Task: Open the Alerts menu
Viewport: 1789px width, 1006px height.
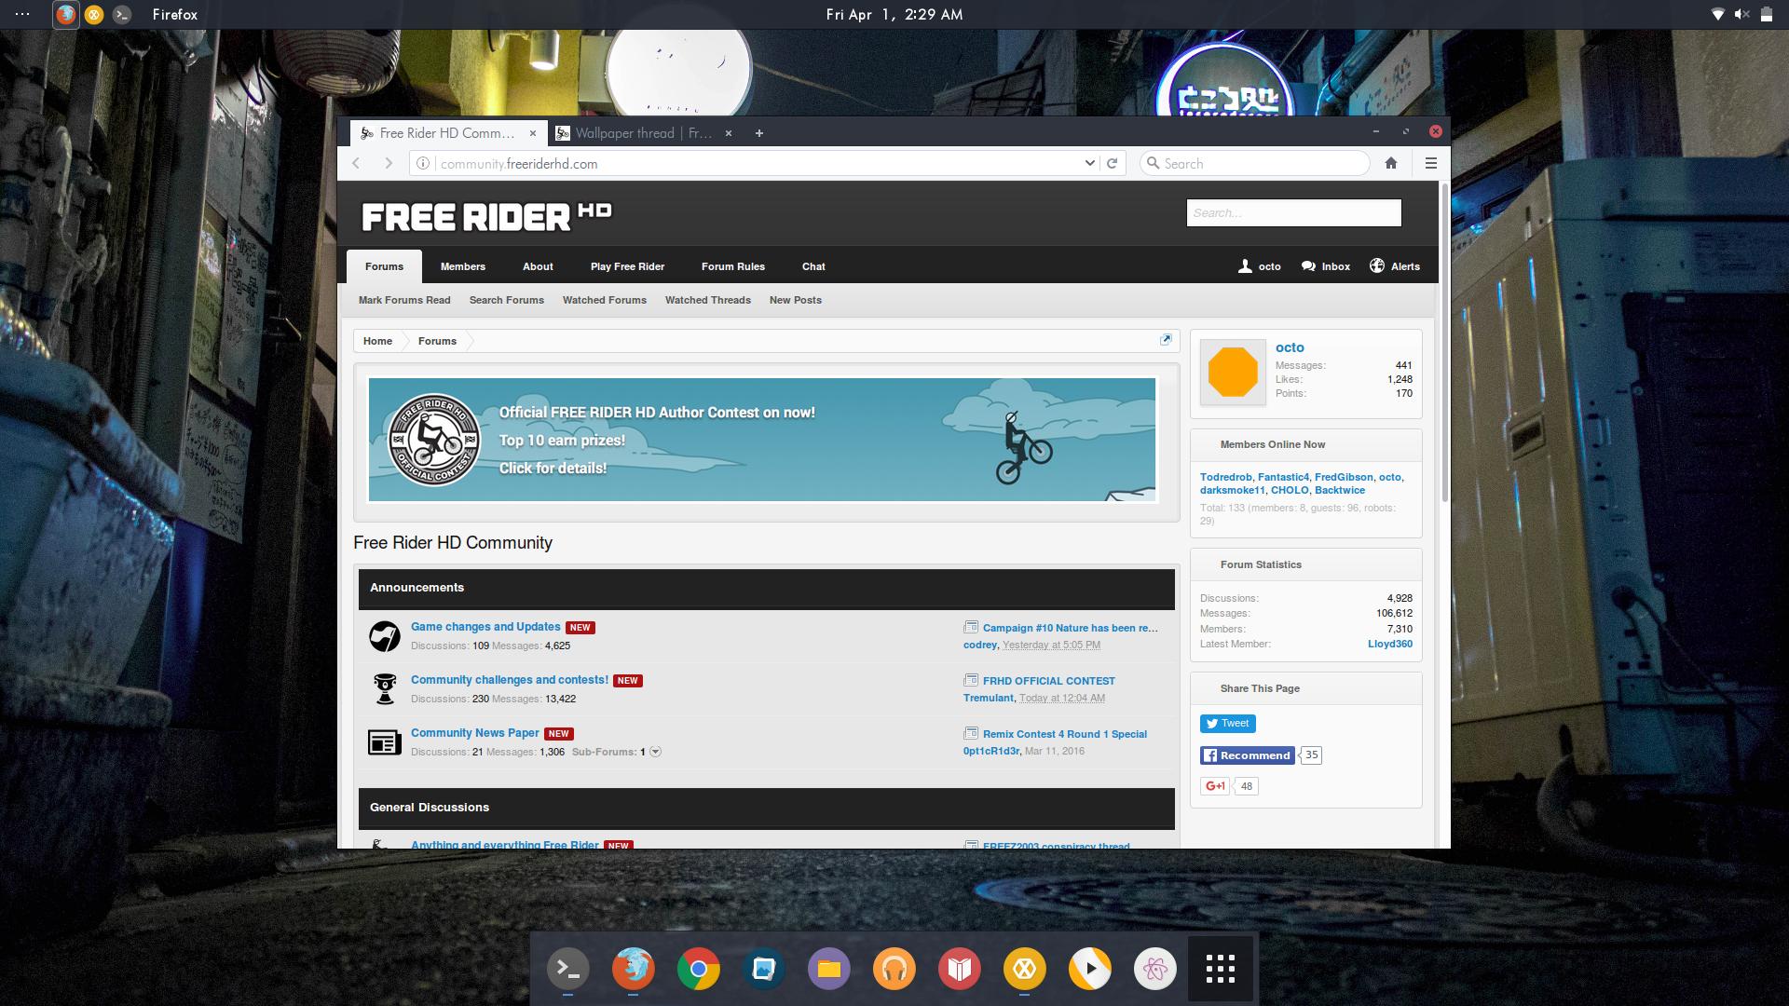Action: click(1395, 266)
